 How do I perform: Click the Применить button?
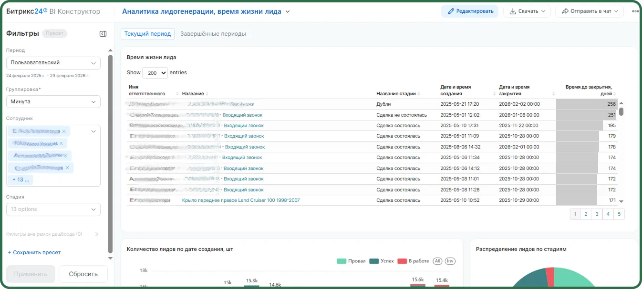coord(31,274)
